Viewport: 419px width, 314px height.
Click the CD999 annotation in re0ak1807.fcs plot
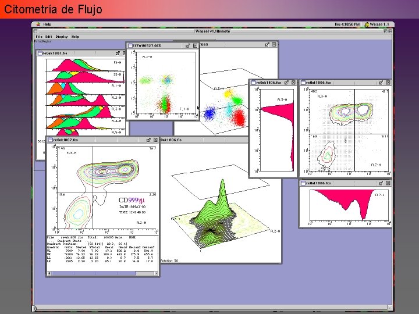[131, 200]
